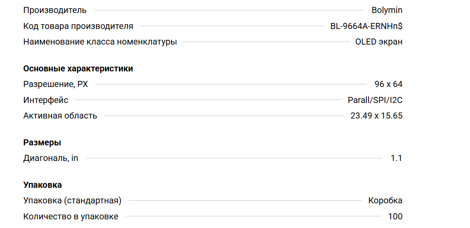Click the Производитель label
The width and height of the screenshot is (470, 228).
tap(55, 10)
